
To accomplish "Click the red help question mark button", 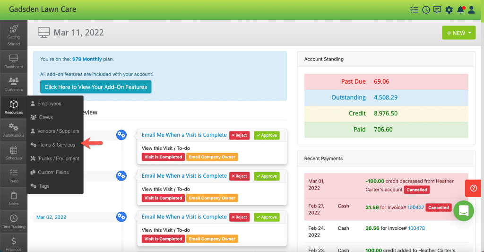I will [473, 188].
